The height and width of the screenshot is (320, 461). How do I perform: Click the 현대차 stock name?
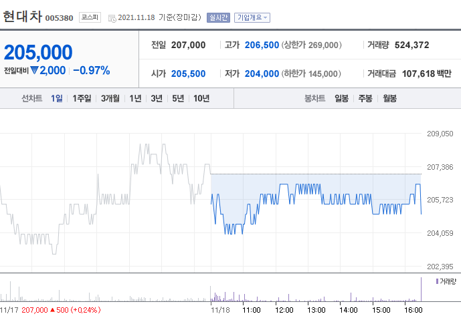coord(23,17)
